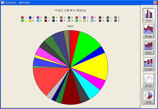Screen dimensions: 158x109
Task: Select the yellow legend swatch for ㄹ
Action: click(x=30, y=21)
